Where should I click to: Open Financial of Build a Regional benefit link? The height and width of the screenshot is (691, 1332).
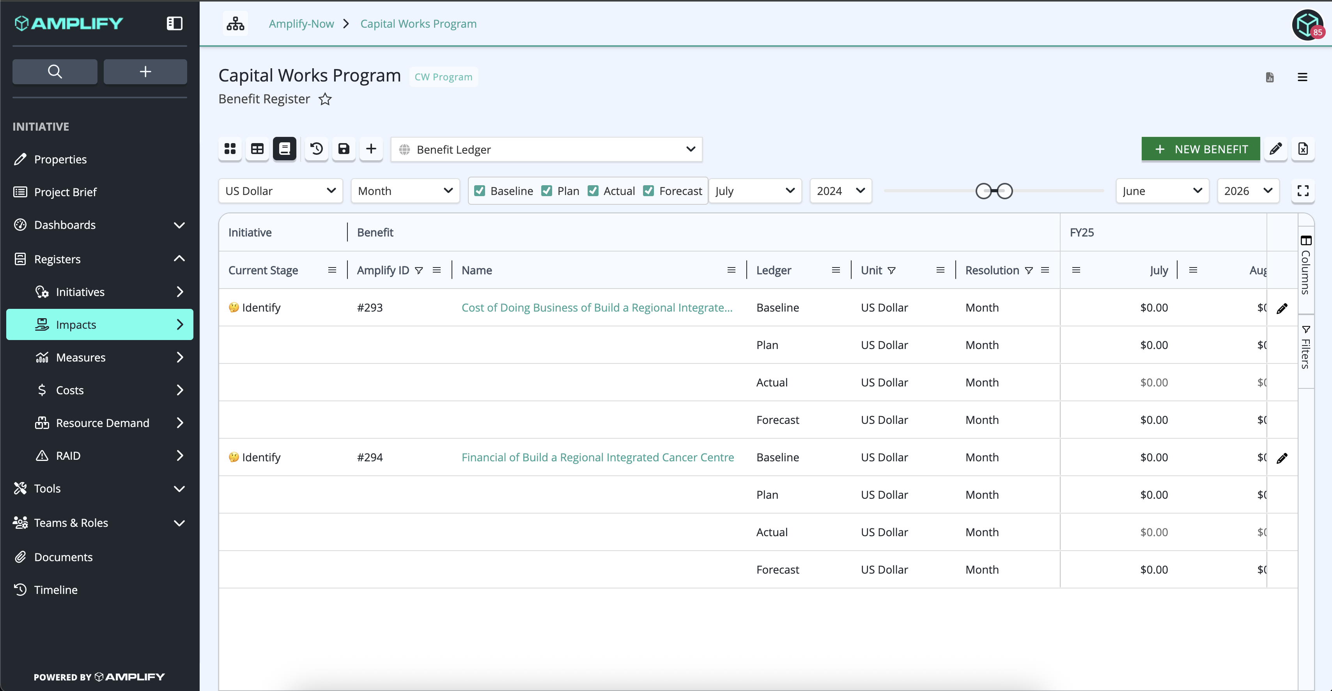597,457
